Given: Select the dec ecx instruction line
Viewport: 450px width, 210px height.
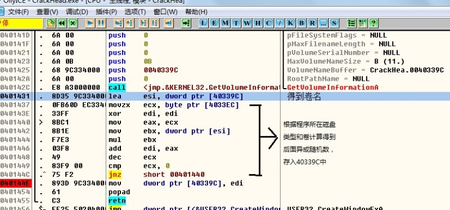Looking at the screenshot, I should click(132, 157).
